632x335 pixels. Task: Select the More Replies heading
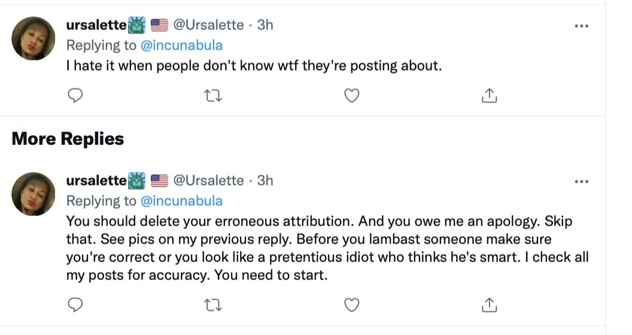click(x=68, y=139)
